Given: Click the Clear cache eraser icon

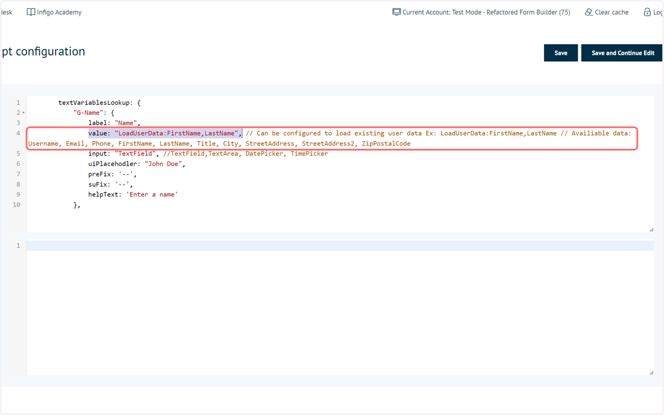Looking at the screenshot, I should click(x=589, y=12).
